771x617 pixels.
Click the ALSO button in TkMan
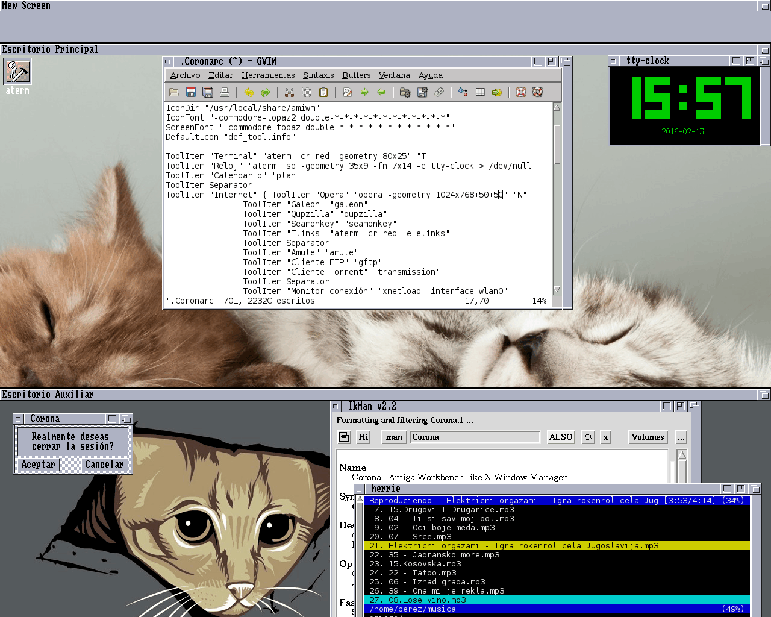(561, 437)
